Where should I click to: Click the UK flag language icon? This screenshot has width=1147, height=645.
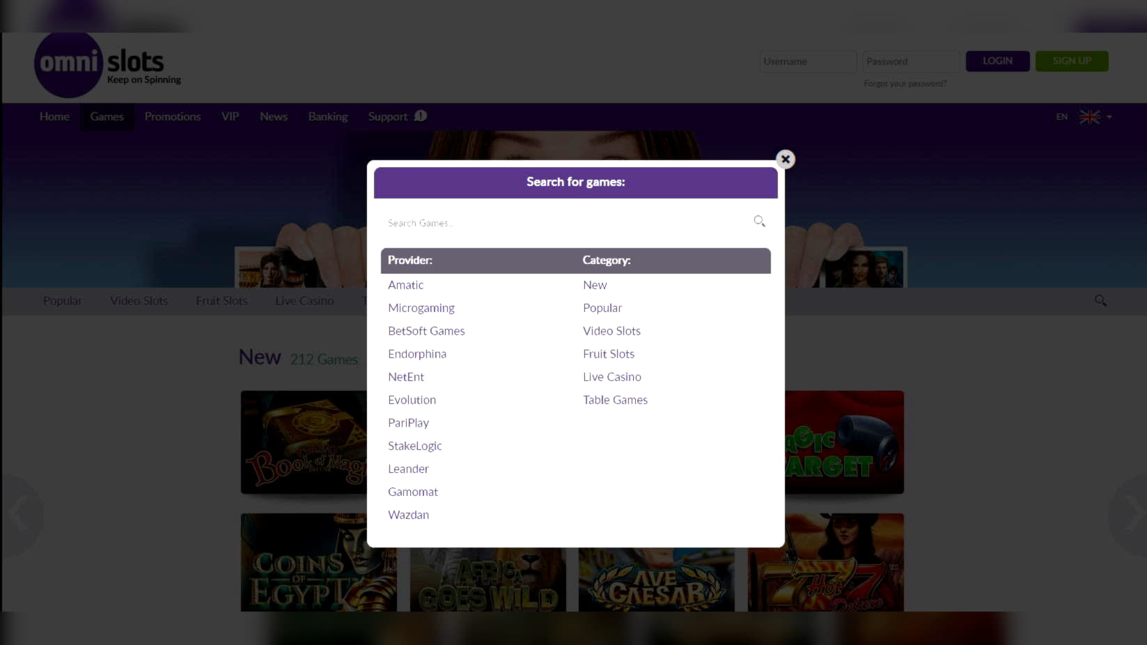click(1090, 117)
